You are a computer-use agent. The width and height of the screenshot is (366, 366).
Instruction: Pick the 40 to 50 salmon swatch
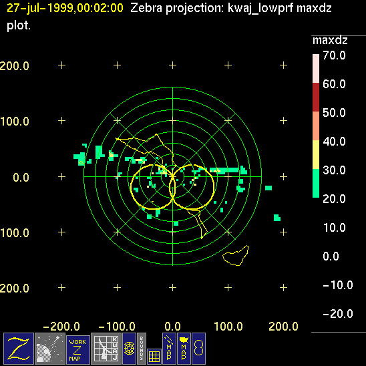(x=316, y=126)
